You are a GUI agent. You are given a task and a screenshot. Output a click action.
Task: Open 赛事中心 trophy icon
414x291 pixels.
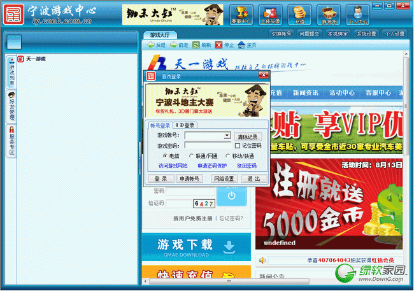pos(241,15)
